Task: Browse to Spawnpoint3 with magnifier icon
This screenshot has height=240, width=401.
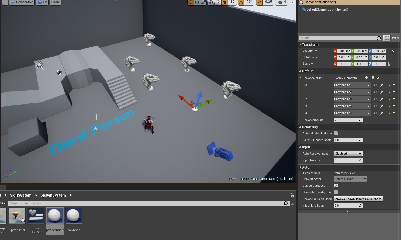Action: click(x=375, y=99)
